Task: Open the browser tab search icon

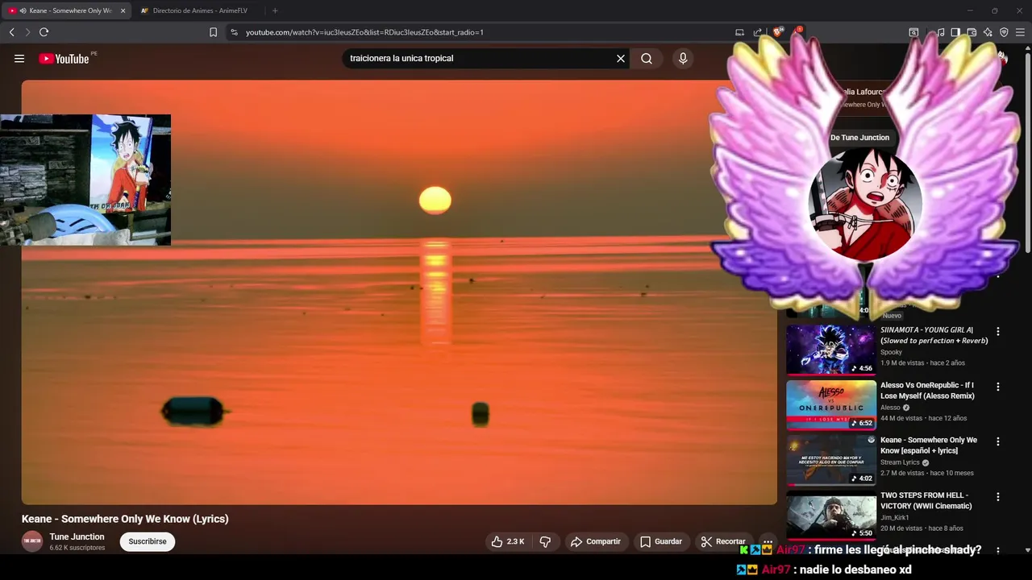Action: coord(913,32)
